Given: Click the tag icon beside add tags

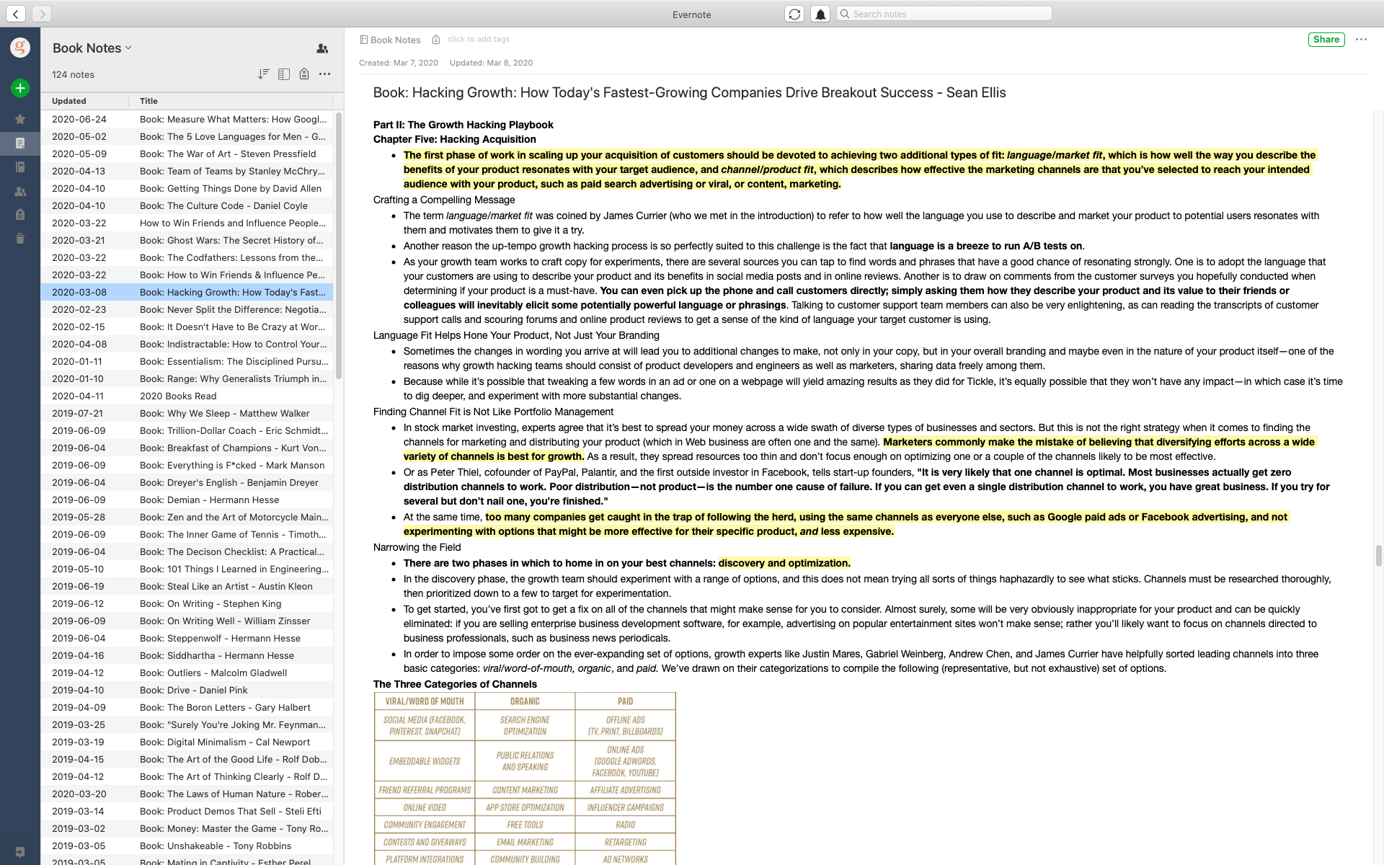Looking at the screenshot, I should coord(436,40).
